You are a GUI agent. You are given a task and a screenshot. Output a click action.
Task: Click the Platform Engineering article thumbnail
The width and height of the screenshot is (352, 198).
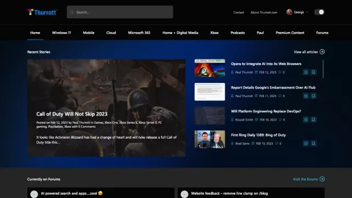(210, 116)
